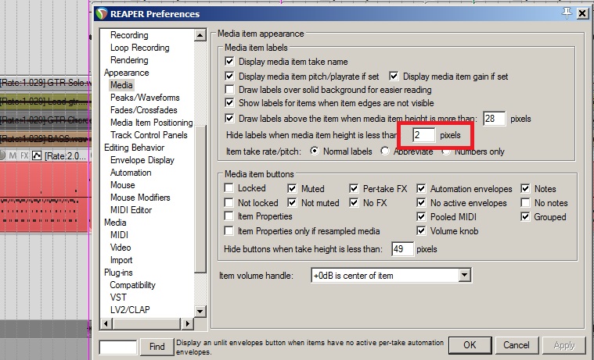The width and height of the screenshot is (594, 360).
Task: Toggle the Notes checkbox
Action: coord(525,188)
